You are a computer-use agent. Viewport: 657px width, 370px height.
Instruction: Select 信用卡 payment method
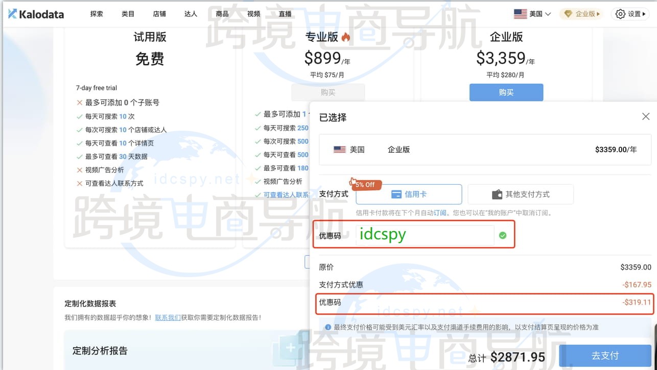[409, 194]
